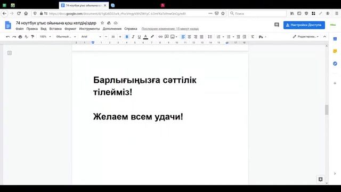Open the Вид menu

click(x=44, y=29)
